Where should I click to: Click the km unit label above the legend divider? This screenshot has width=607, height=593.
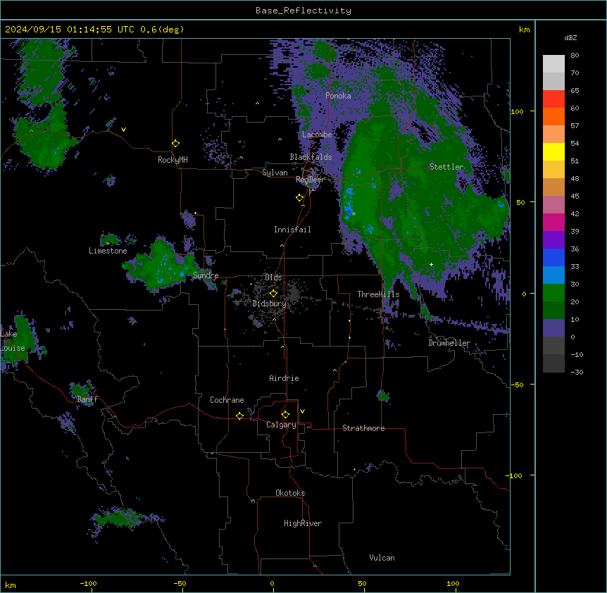(x=525, y=30)
